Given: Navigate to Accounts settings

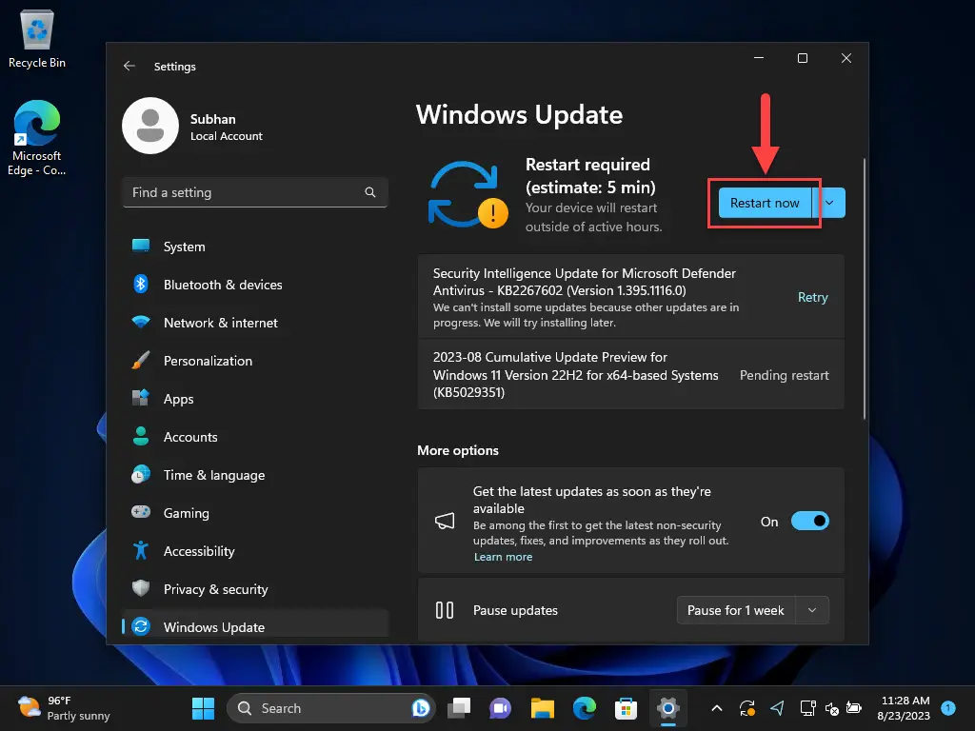Looking at the screenshot, I should pos(255,437).
